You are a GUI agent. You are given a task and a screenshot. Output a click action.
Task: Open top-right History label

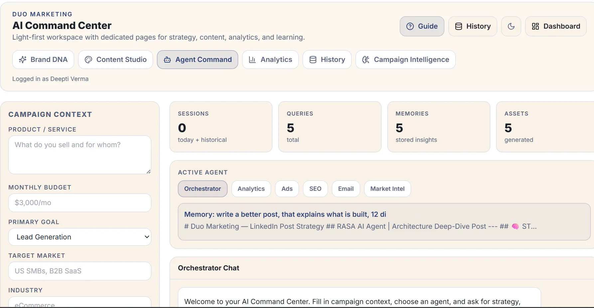tap(479, 26)
